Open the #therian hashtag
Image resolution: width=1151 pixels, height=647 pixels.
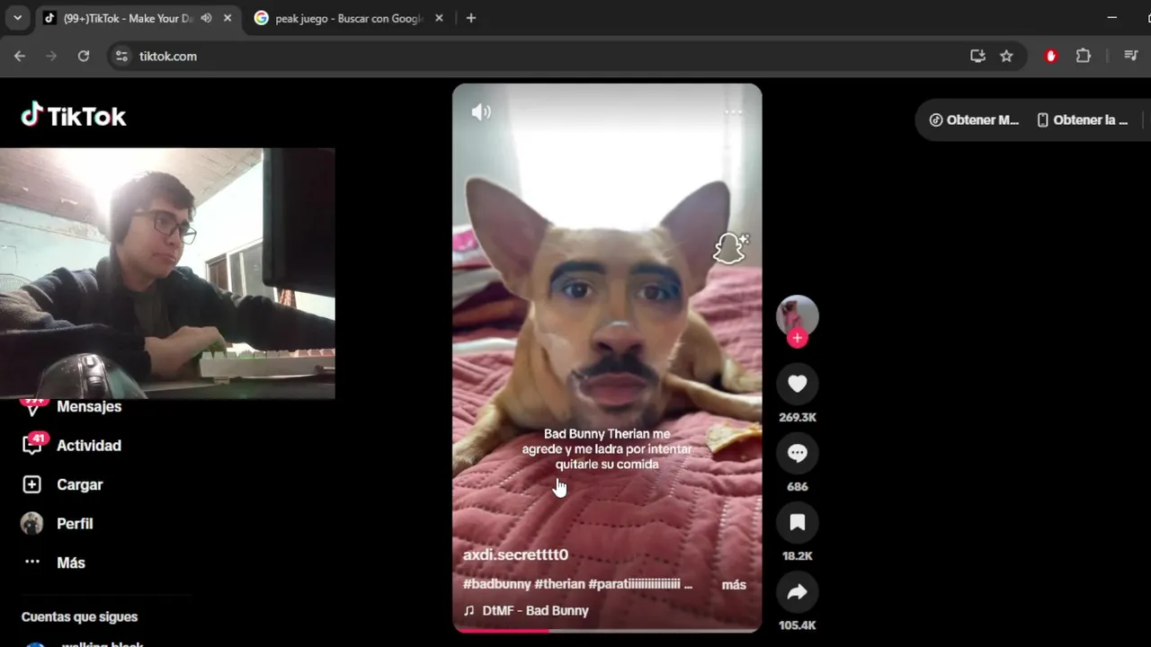click(x=559, y=584)
